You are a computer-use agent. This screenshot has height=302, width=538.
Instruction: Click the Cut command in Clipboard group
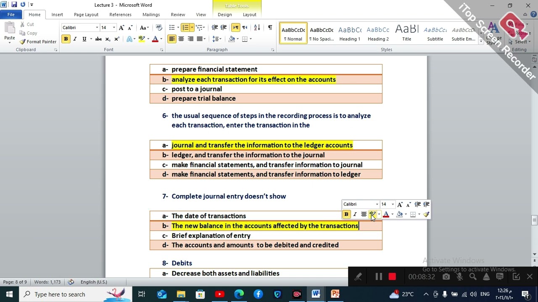point(27,24)
